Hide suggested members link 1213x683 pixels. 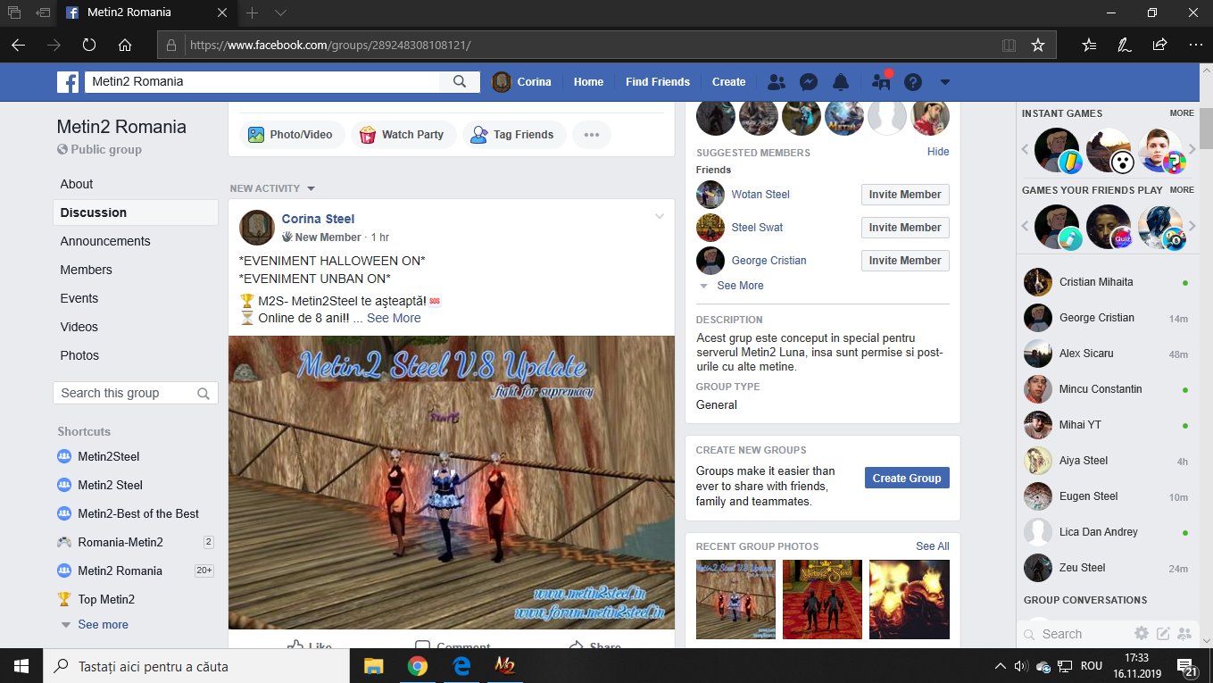point(938,152)
